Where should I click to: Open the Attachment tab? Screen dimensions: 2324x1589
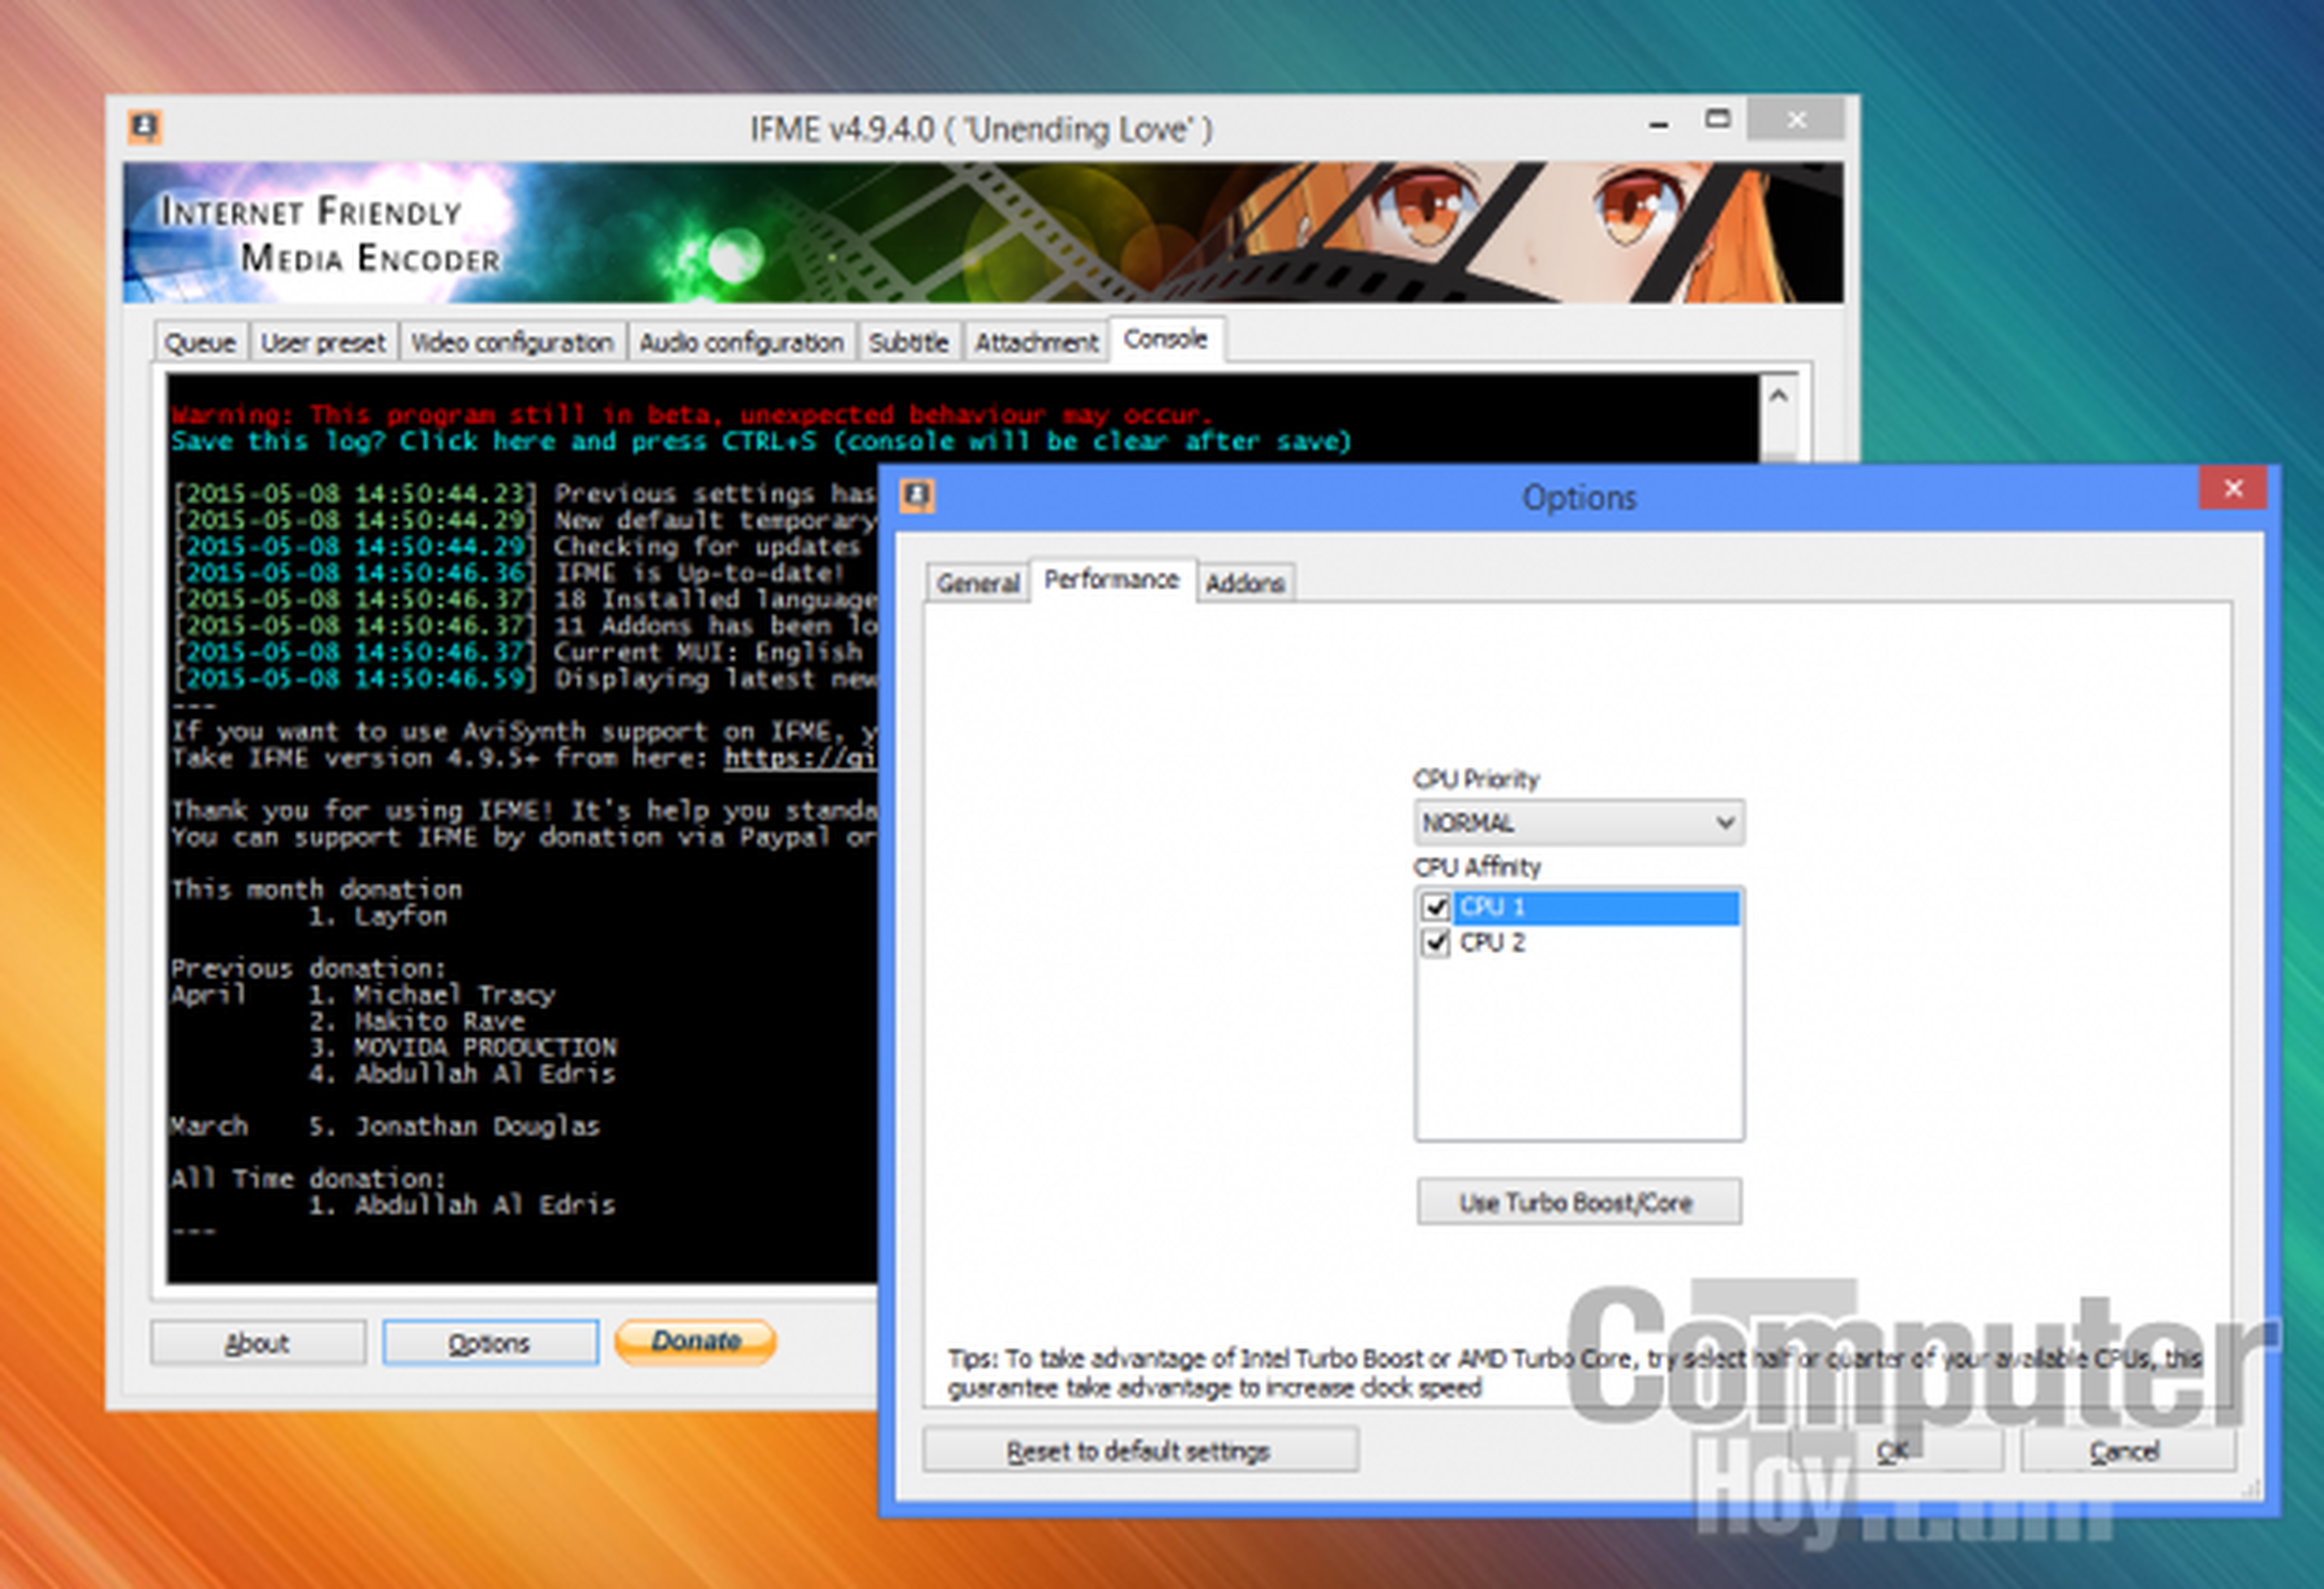[1036, 343]
